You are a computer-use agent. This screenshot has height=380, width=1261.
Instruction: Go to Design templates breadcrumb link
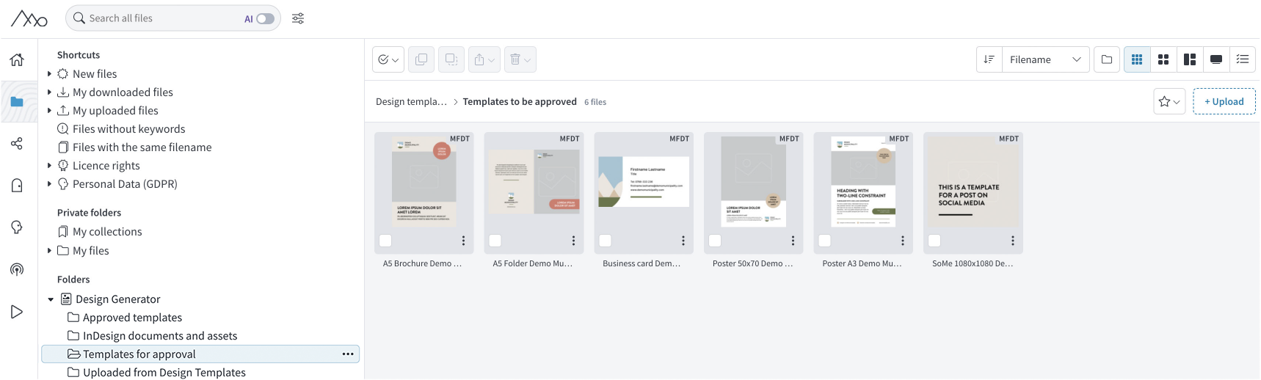click(411, 102)
